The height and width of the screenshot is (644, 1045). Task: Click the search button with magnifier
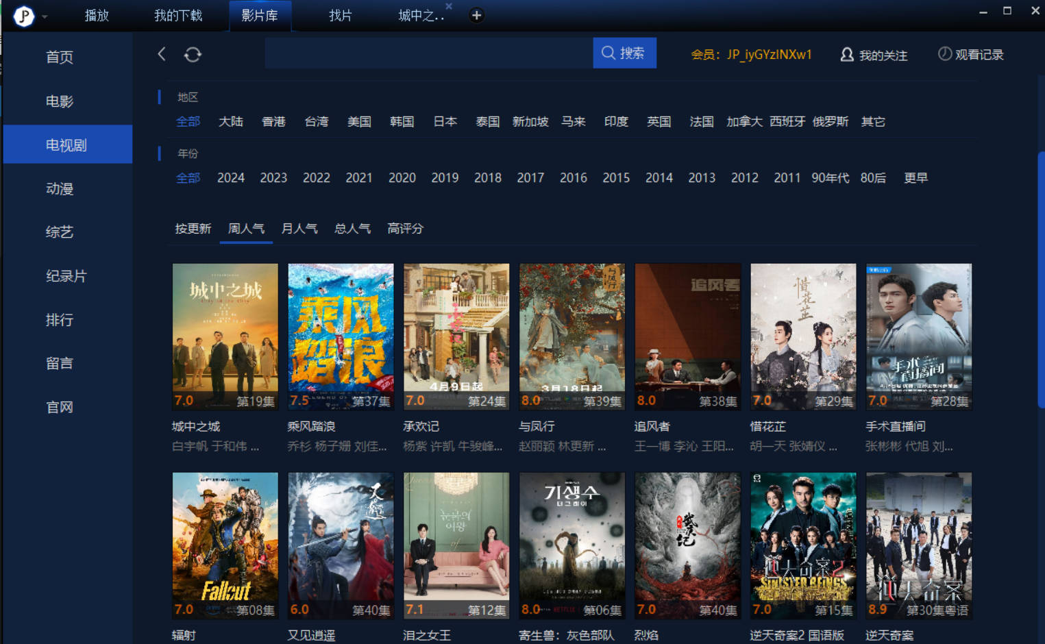point(624,53)
